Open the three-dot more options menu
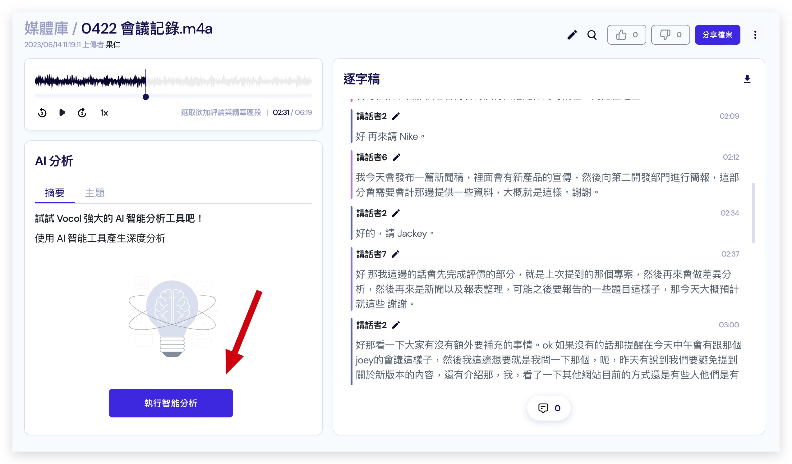The image size is (792, 464). pyautogui.click(x=755, y=35)
